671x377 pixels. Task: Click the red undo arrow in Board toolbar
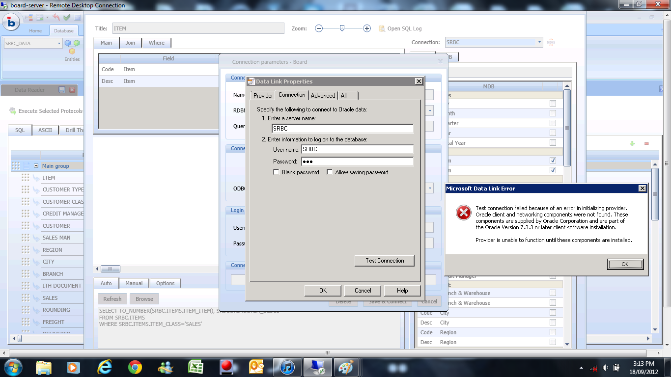pyautogui.click(x=56, y=18)
